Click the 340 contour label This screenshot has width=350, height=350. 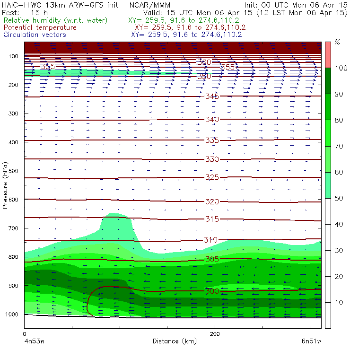click(212, 119)
